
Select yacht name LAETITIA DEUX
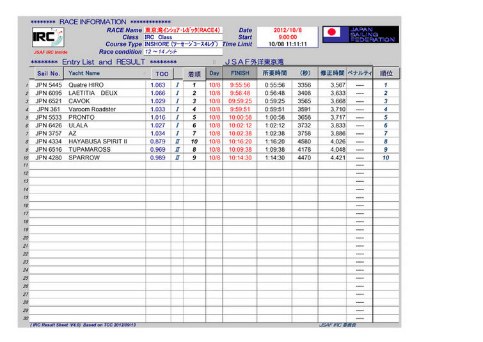93,93
